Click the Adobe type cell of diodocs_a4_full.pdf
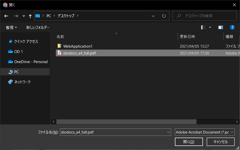 click(232, 53)
